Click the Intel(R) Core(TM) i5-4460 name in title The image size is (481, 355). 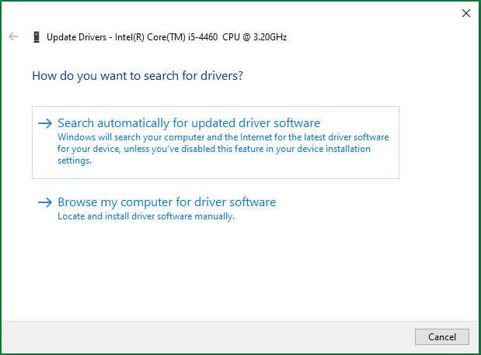(165, 36)
